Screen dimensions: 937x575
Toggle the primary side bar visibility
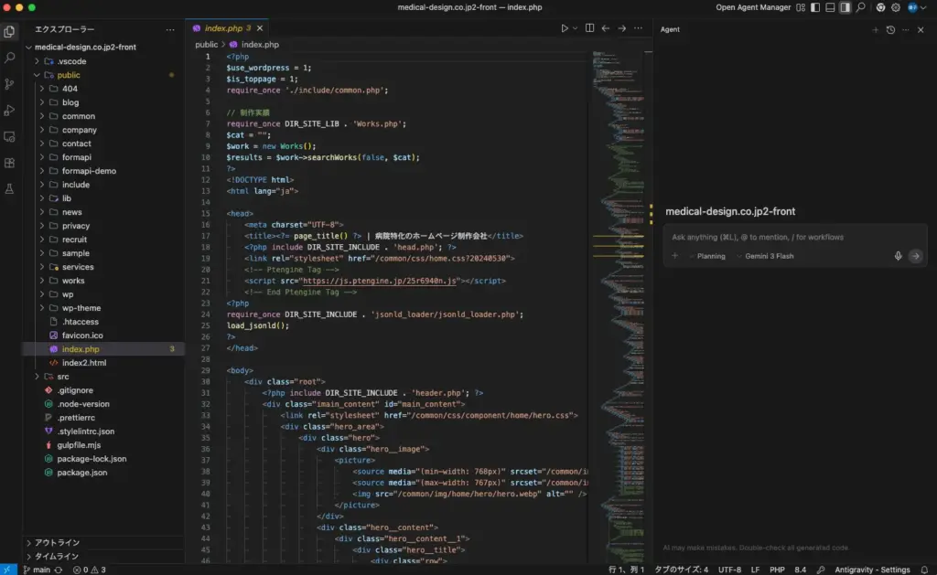point(814,7)
